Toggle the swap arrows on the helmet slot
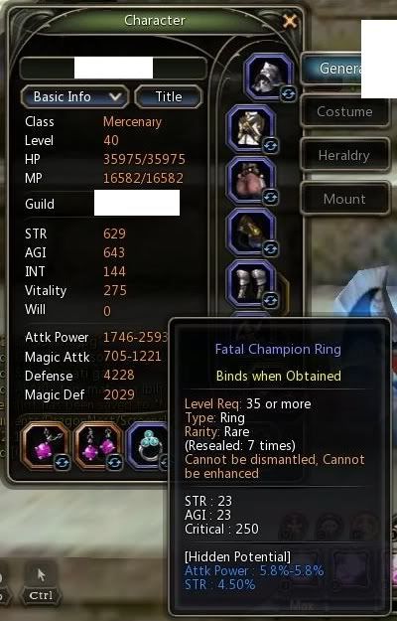Image resolution: width=397 pixels, height=621 pixels. click(x=288, y=94)
